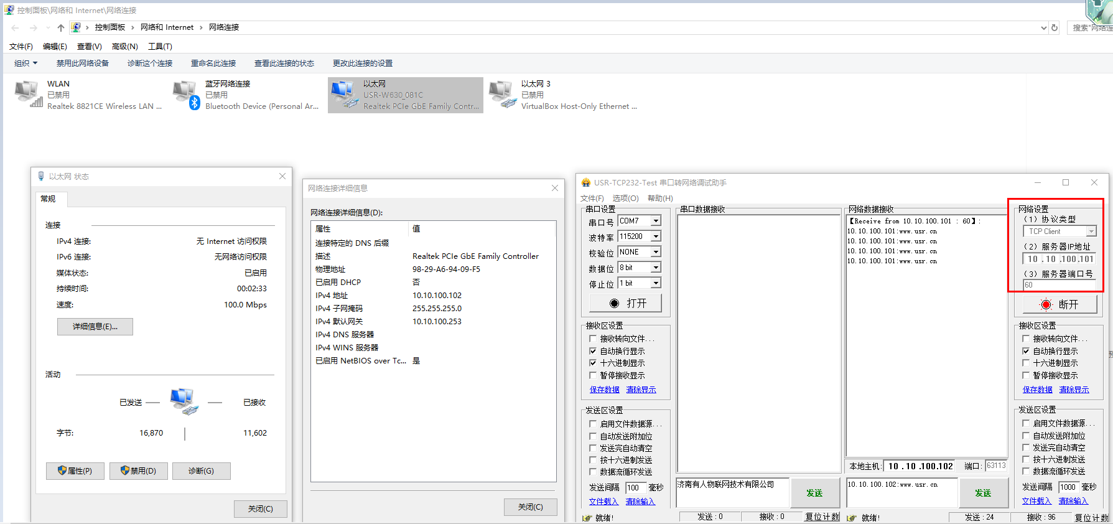1113x524 pixels.
Task: Expand the TCP Client protocol type dropdown
Action: [x=1091, y=232]
